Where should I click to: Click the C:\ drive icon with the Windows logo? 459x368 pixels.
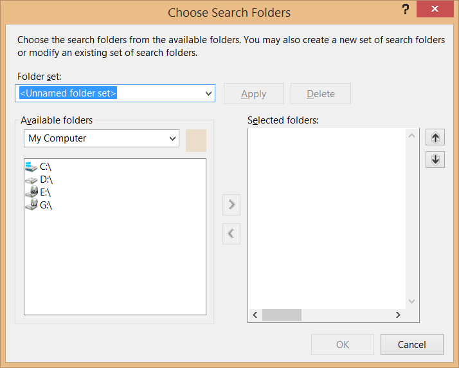click(31, 167)
